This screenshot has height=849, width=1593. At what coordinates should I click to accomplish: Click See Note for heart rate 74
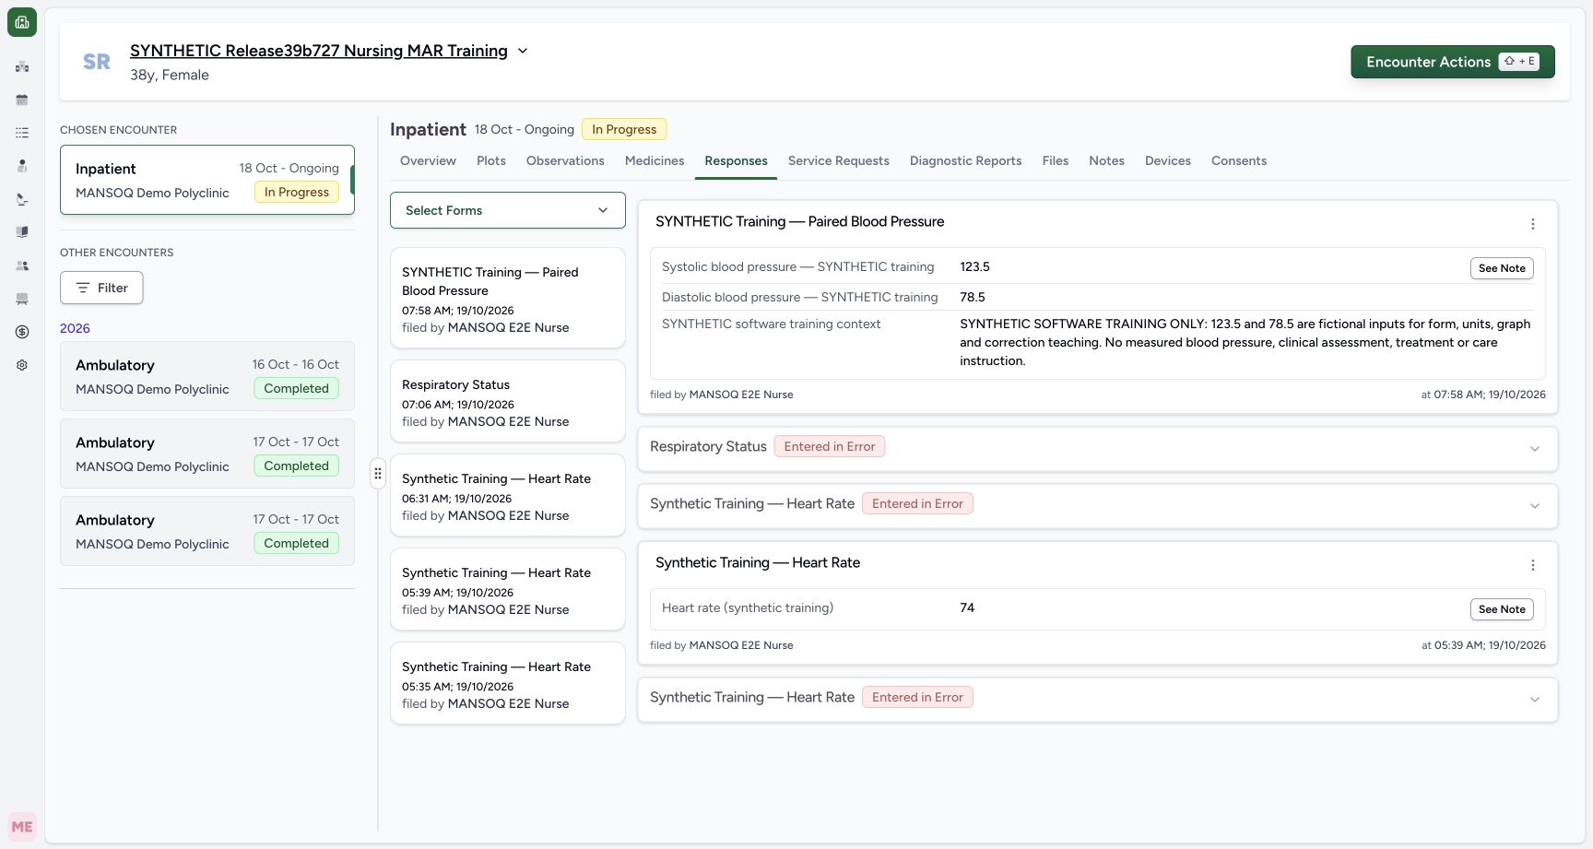coord(1502,609)
